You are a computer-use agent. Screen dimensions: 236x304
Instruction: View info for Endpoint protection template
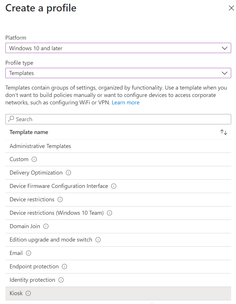[x=65, y=267]
